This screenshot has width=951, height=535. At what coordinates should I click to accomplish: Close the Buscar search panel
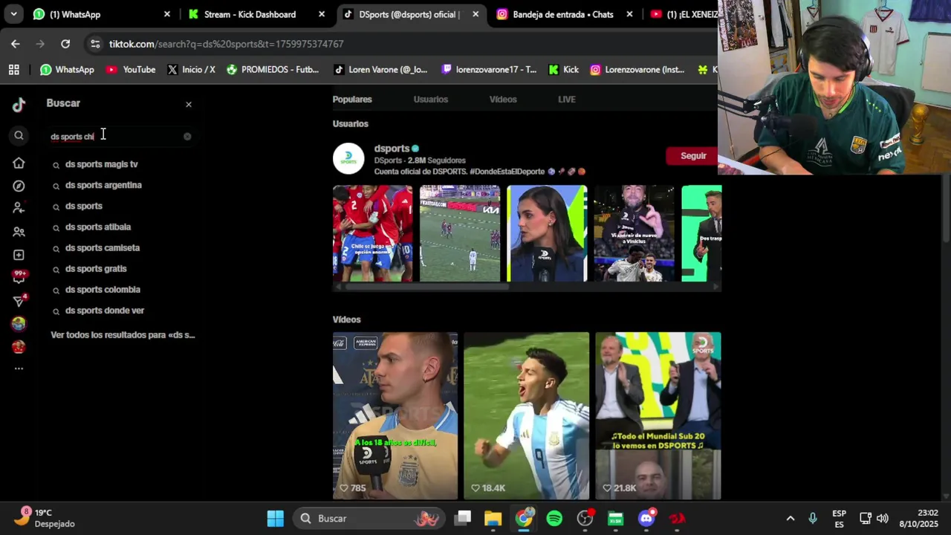[189, 105]
